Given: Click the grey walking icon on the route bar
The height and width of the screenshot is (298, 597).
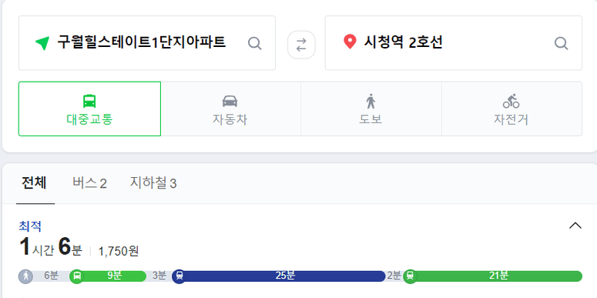Looking at the screenshot, I should pos(25,276).
